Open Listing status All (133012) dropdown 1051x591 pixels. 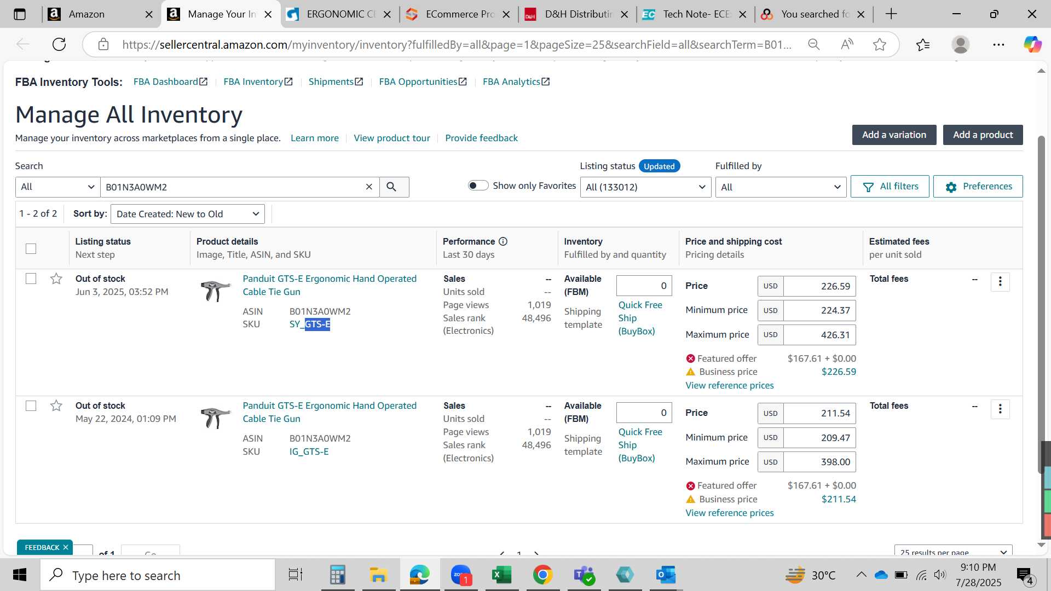coord(645,187)
